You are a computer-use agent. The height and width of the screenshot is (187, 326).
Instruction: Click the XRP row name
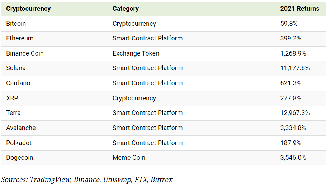tap(12, 98)
